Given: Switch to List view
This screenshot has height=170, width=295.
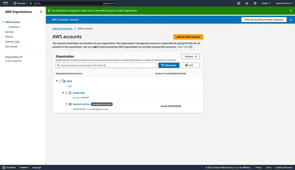Looking at the screenshot, I should (189, 65).
